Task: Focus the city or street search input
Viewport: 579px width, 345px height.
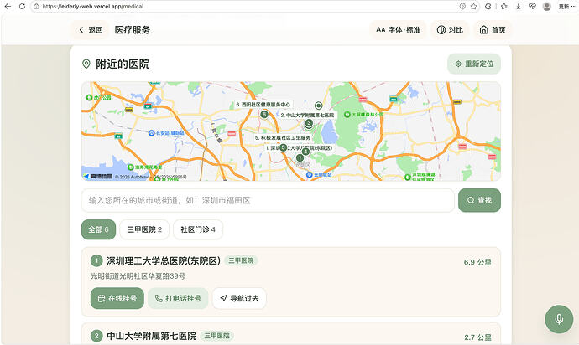Action: point(268,200)
